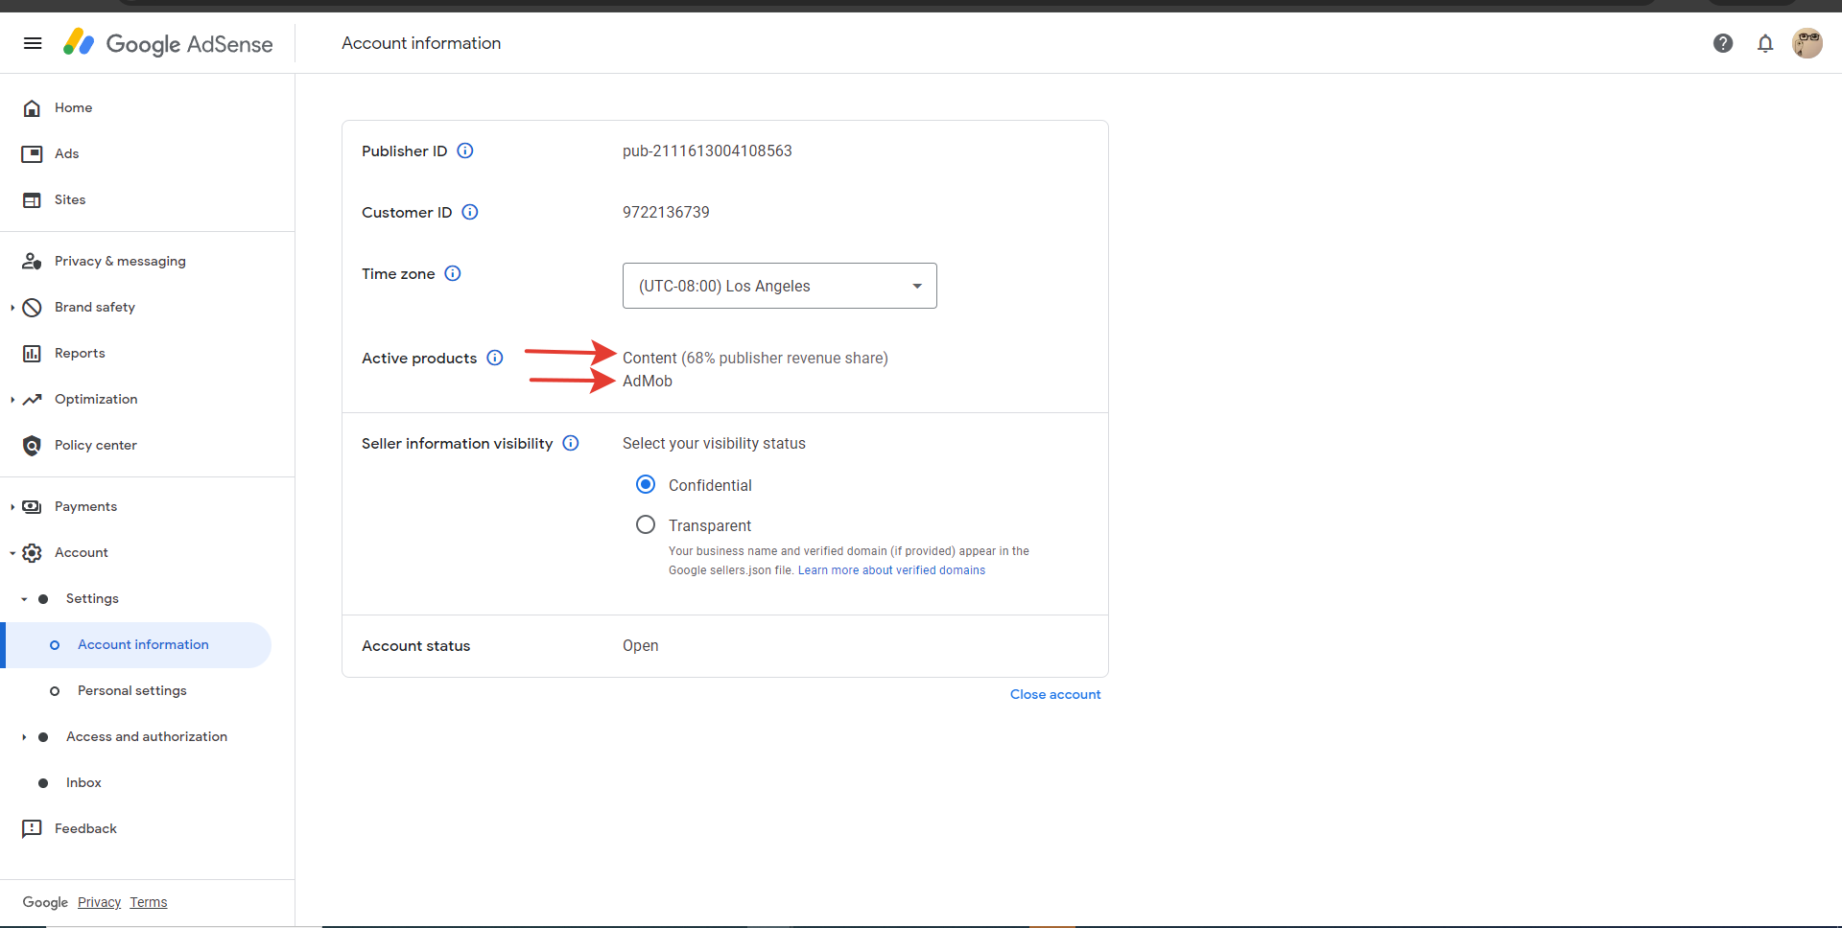Click the Brand safety blocked-circle icon

coord(32,308)
